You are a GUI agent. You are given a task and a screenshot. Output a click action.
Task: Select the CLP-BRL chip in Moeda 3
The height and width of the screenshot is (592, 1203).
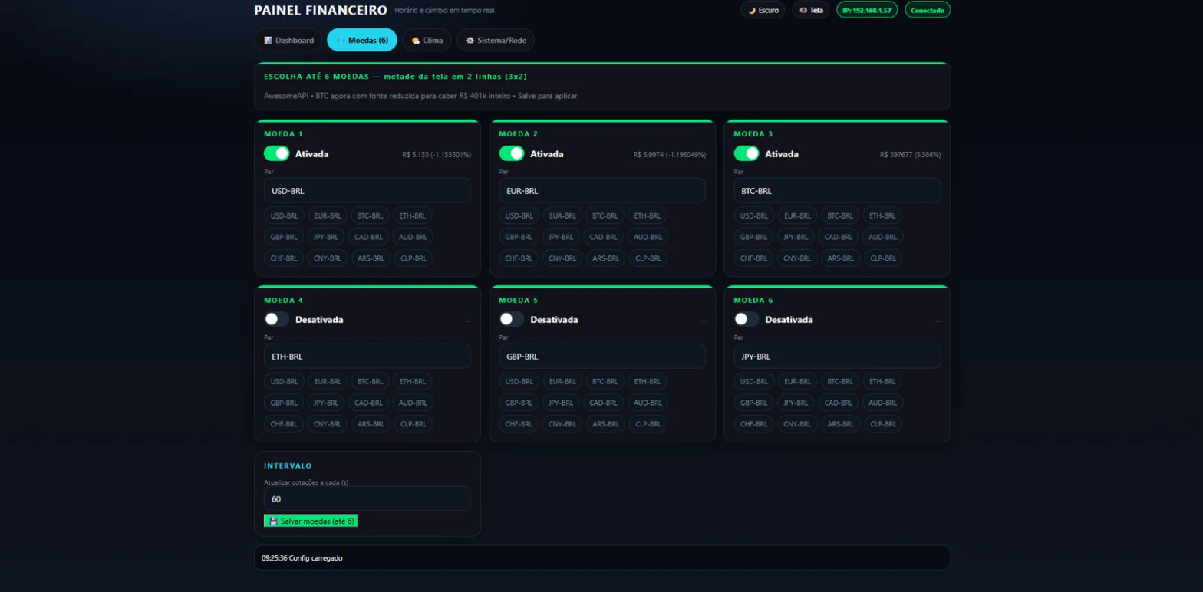pos(882,258)
